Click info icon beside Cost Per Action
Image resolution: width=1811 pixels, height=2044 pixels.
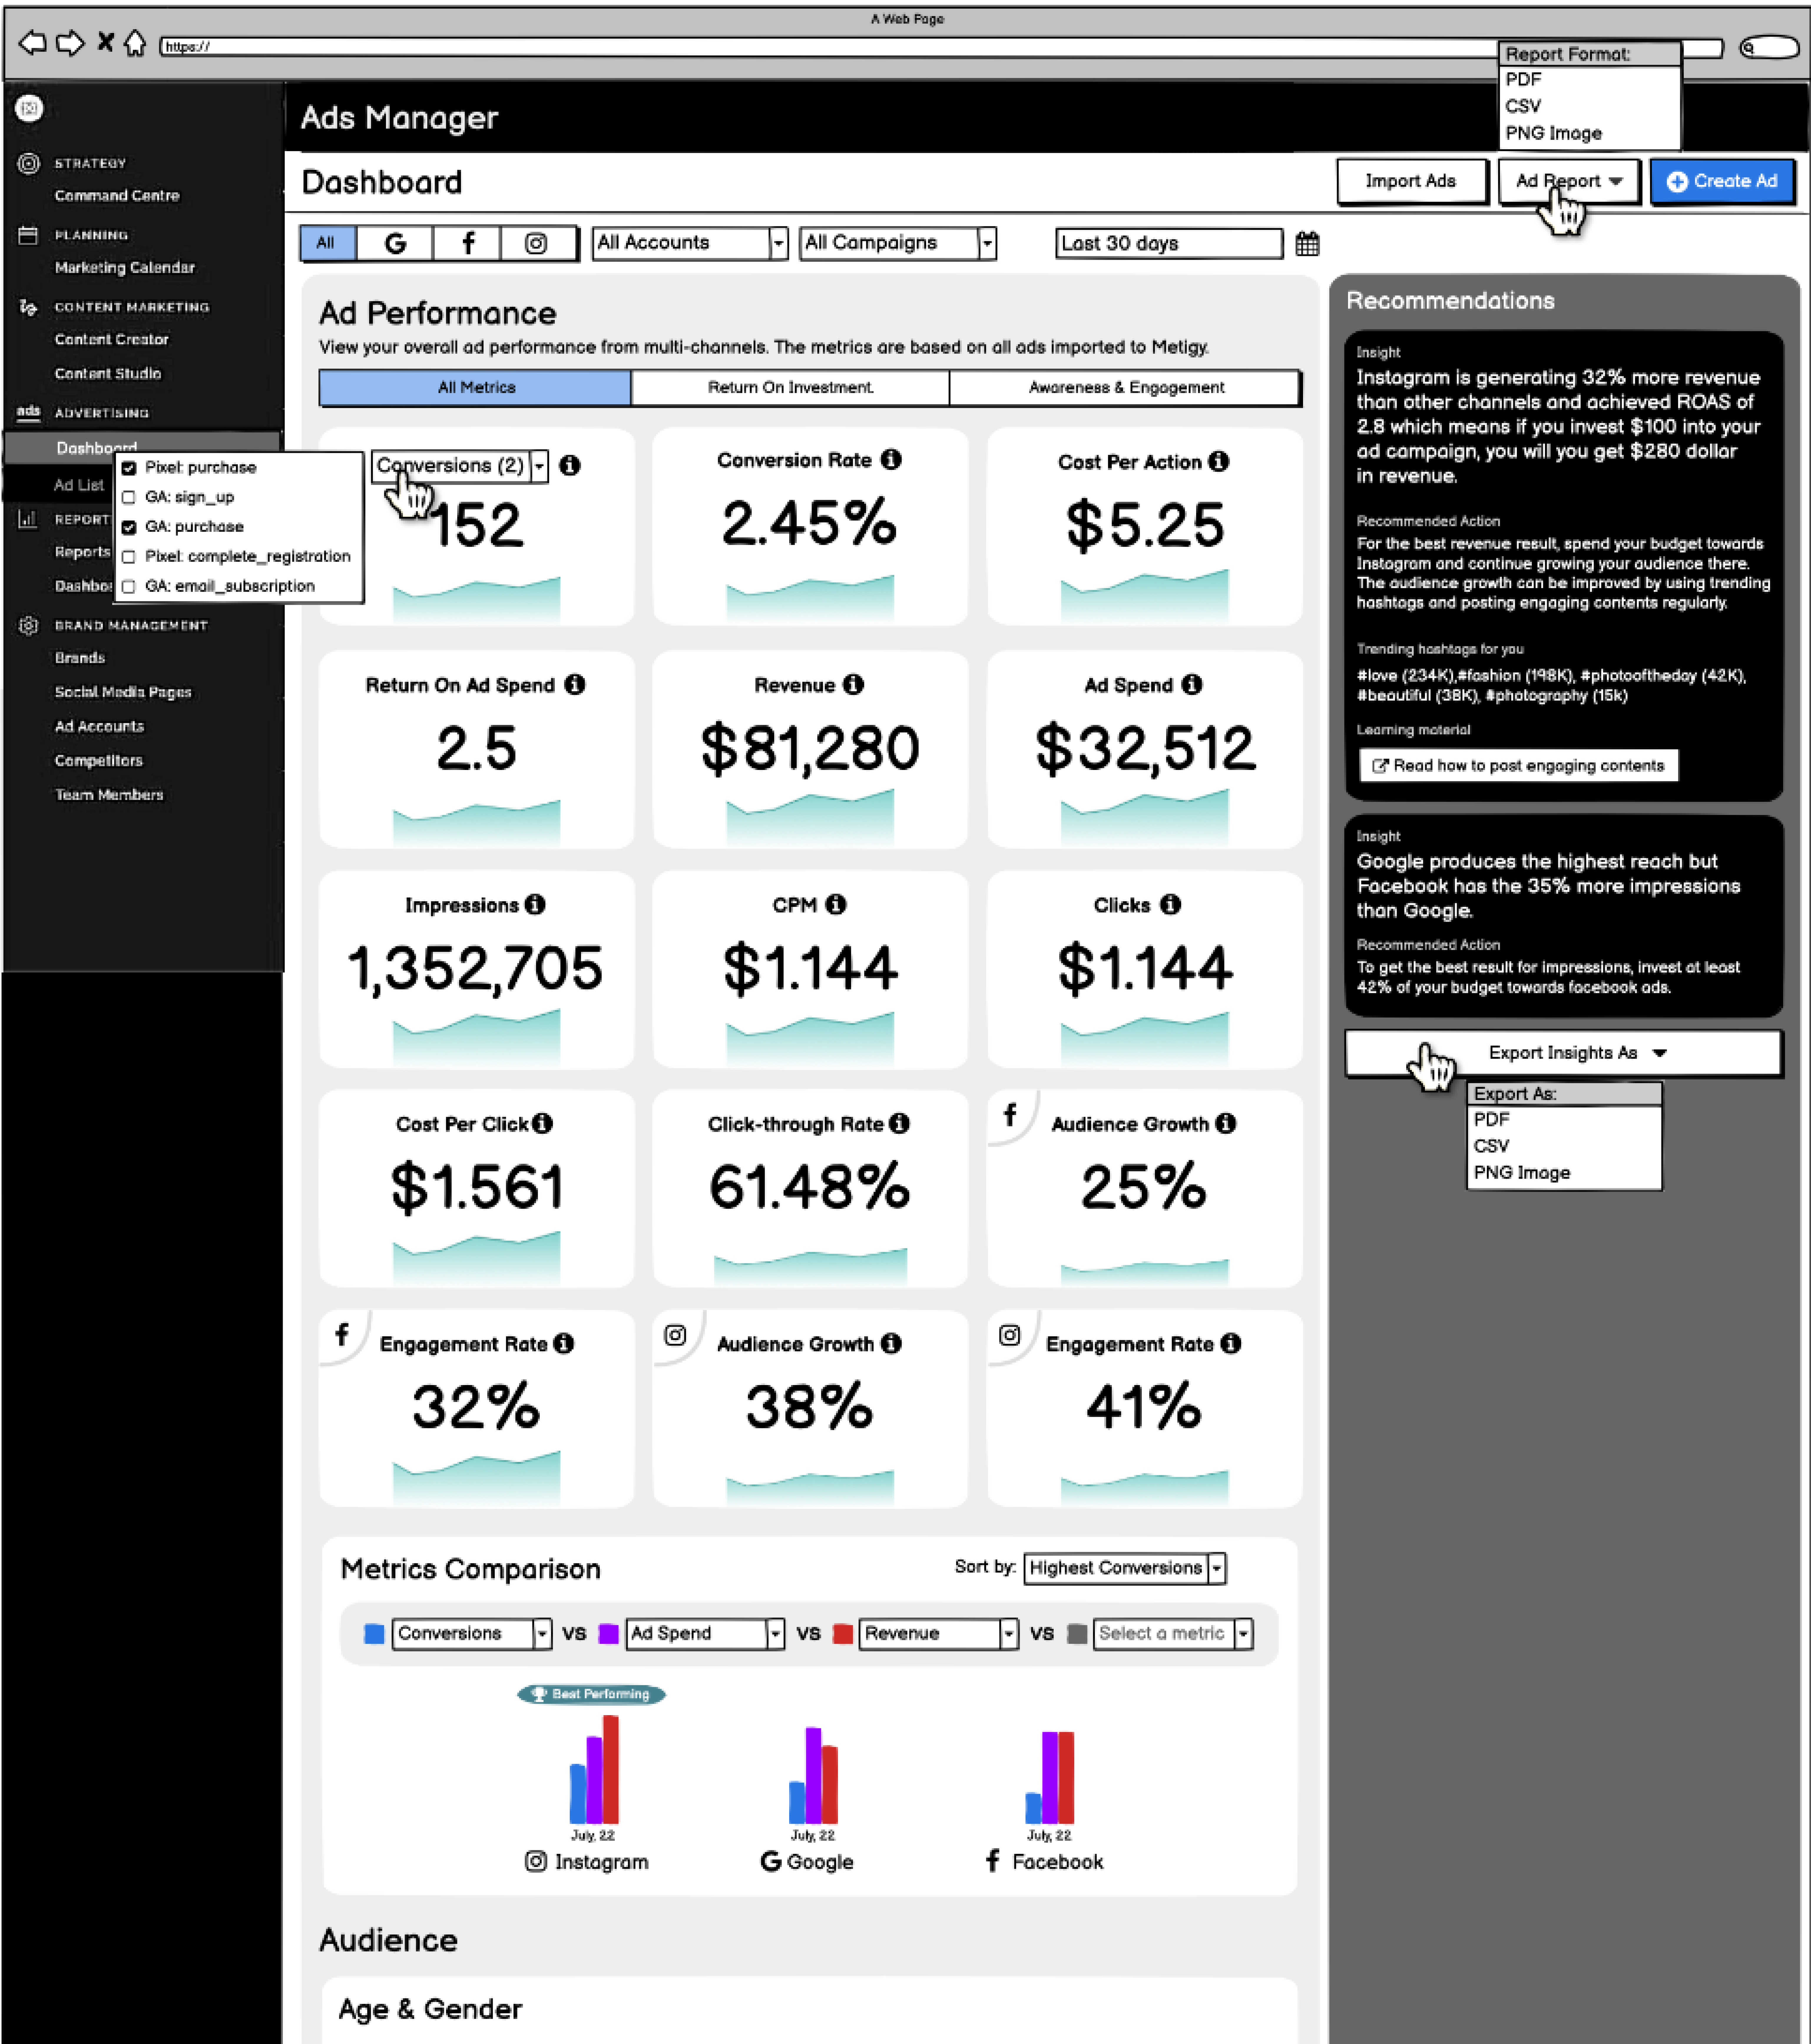[x=1218, y=461]
